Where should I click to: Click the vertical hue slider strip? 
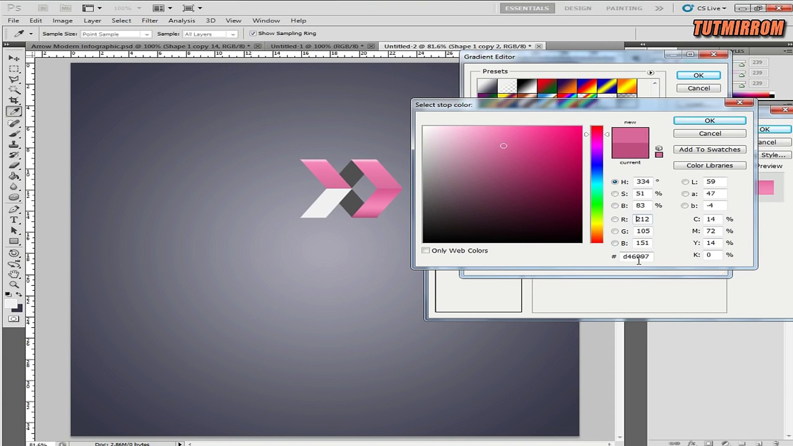tap(596, 184)
